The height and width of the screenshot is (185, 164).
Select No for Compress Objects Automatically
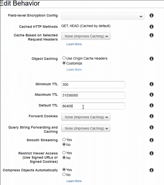point(64,175)
